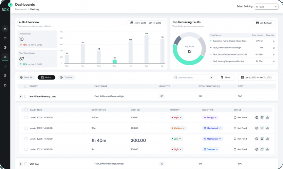Screen dimensions: 283x169
Task: Select the Show All view tab
Action: tap(26, 77)
